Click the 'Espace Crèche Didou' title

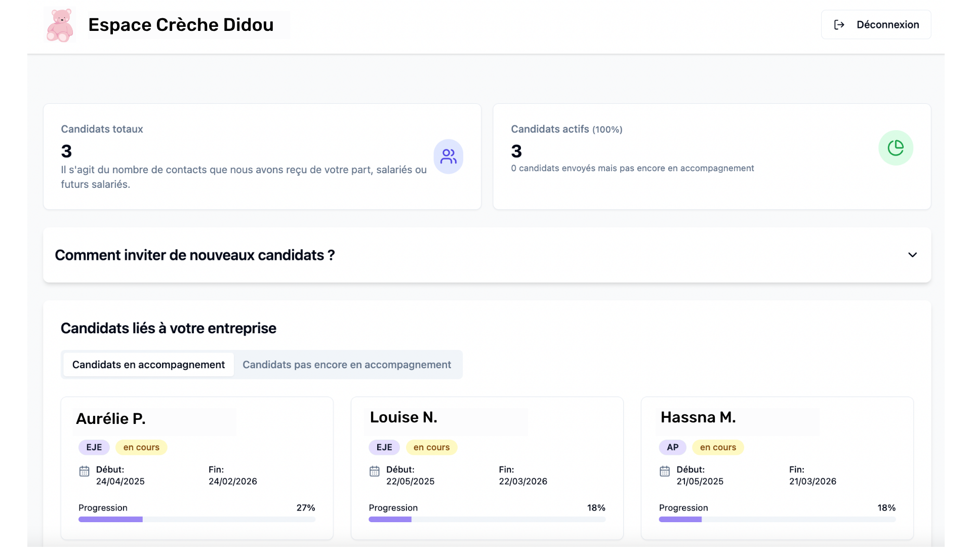(x=181, y=25)
